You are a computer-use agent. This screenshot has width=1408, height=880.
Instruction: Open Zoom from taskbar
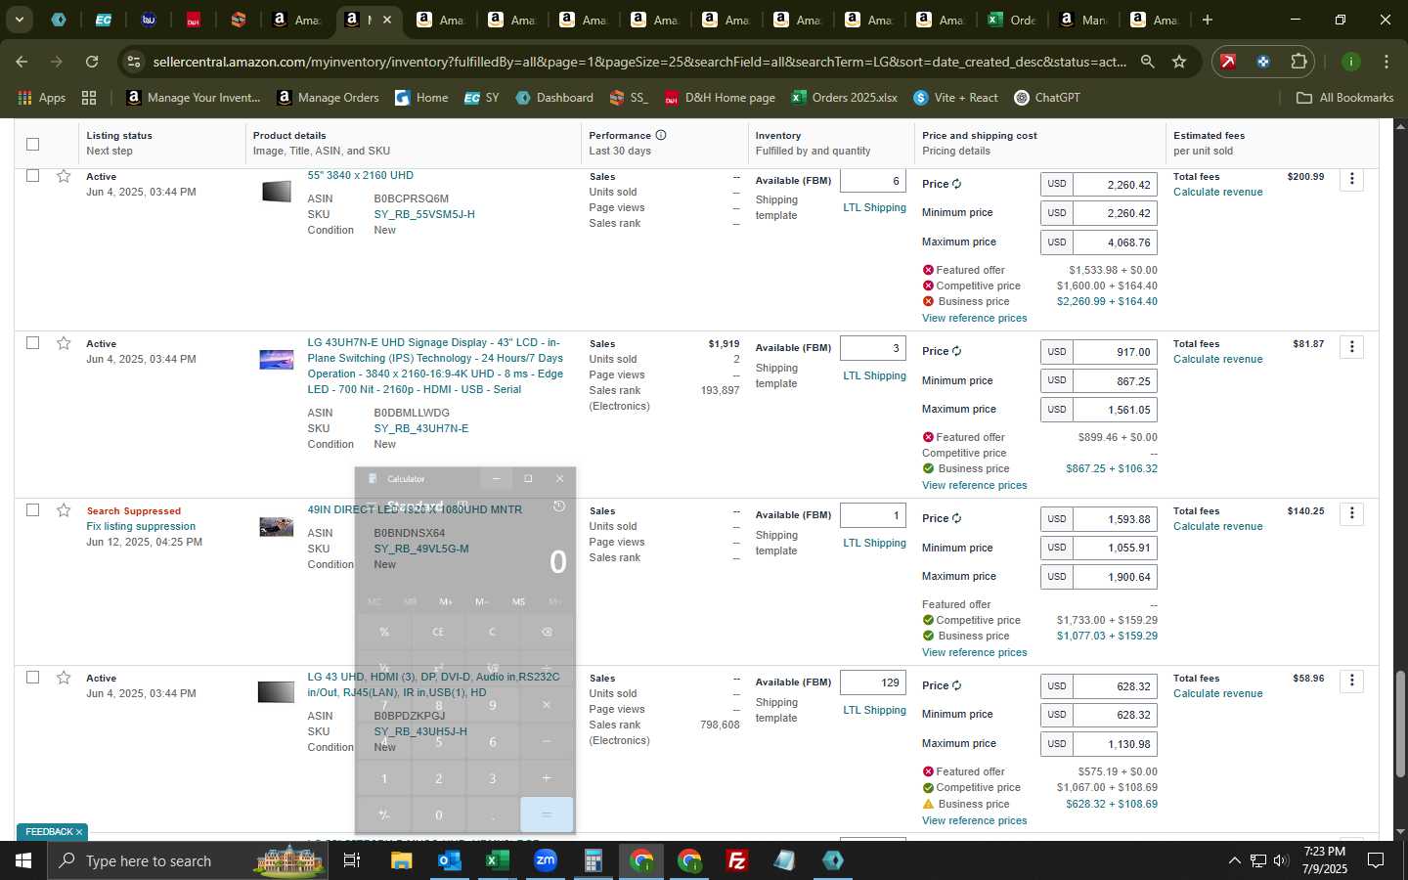tap(545, 860)
